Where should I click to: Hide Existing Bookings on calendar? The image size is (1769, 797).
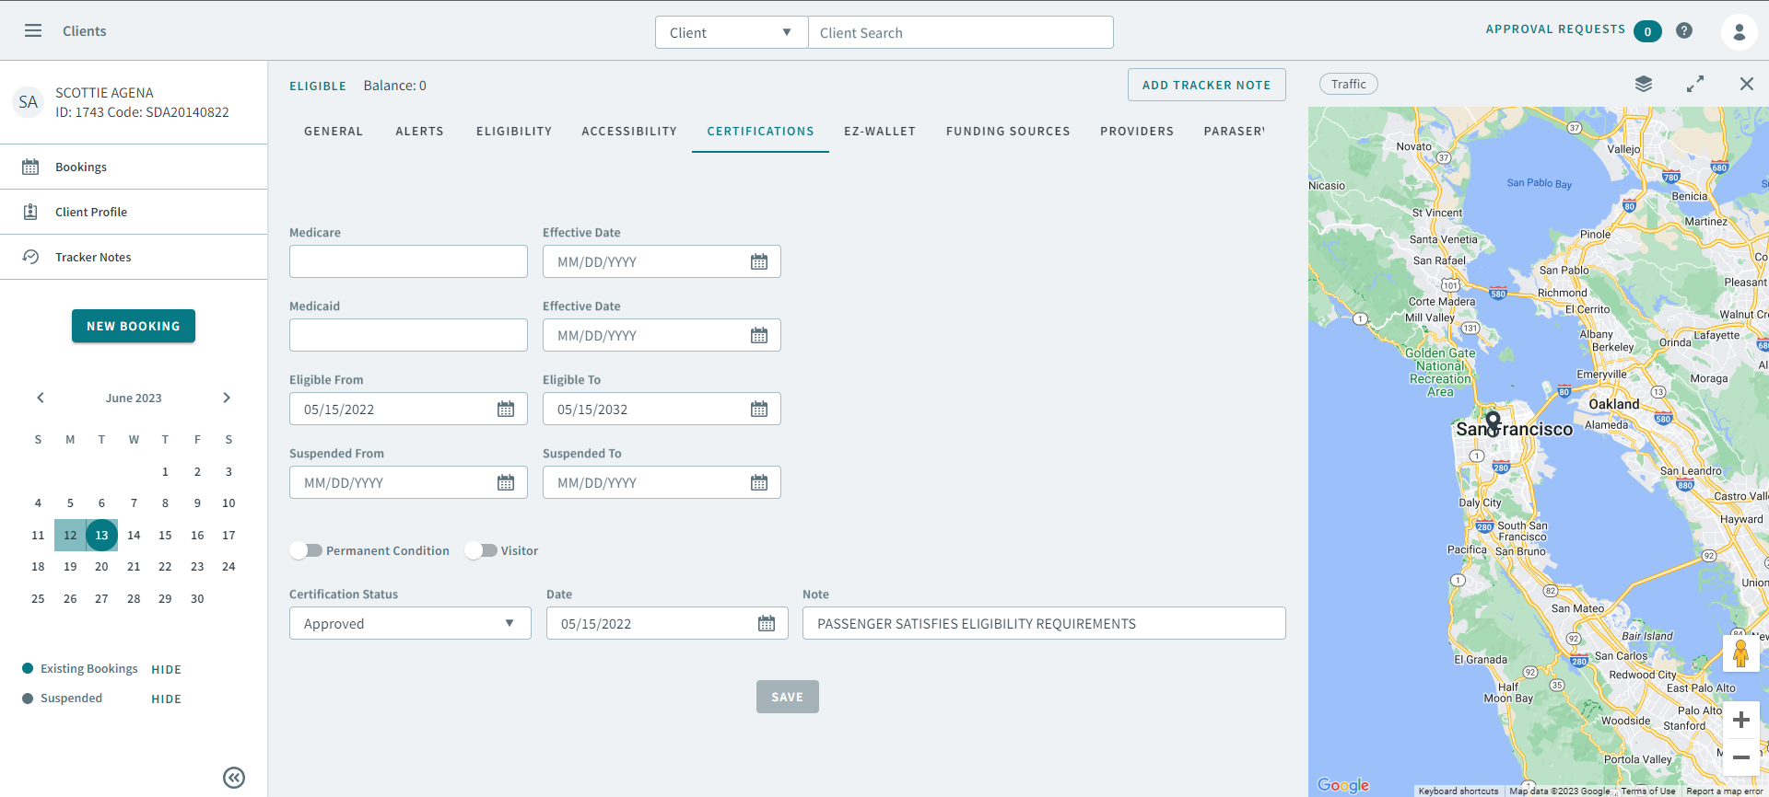[166, 670]
